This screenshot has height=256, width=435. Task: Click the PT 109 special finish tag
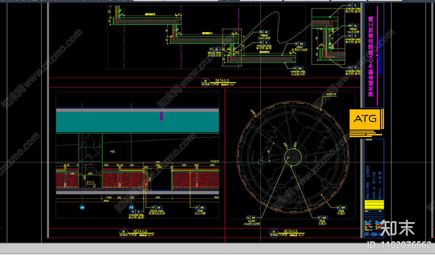(x=156, y=208)
